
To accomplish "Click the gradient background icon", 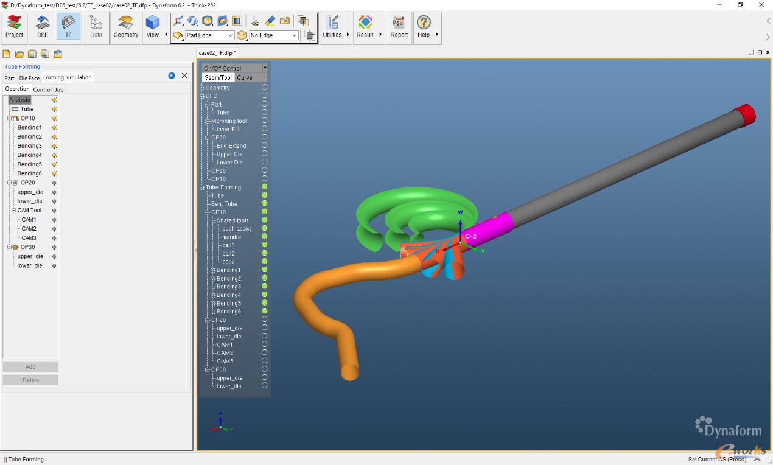I will click(237, 21).
